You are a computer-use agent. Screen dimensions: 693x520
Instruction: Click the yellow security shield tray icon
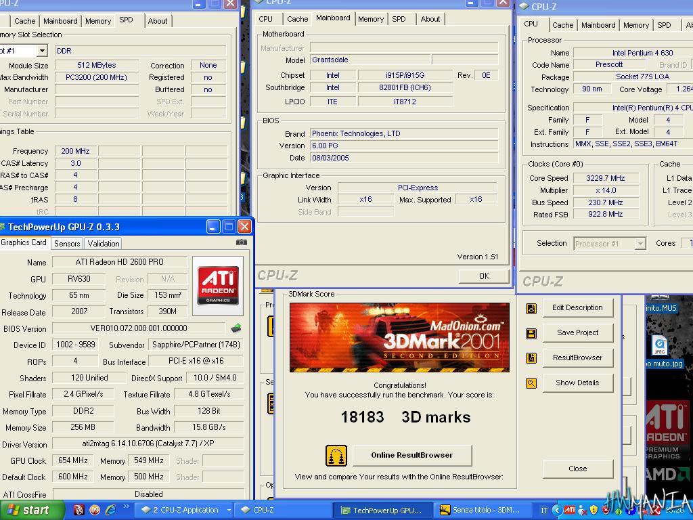pos(594,510)
